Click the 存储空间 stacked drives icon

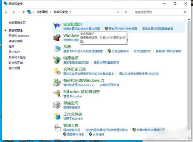point(57,105)
